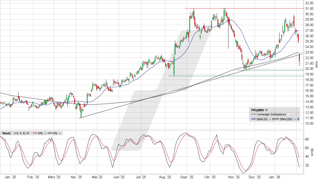Click the Stoch parameters (10, 6, 6)
This screenshot has width=321, height=181.
point(19,133)
